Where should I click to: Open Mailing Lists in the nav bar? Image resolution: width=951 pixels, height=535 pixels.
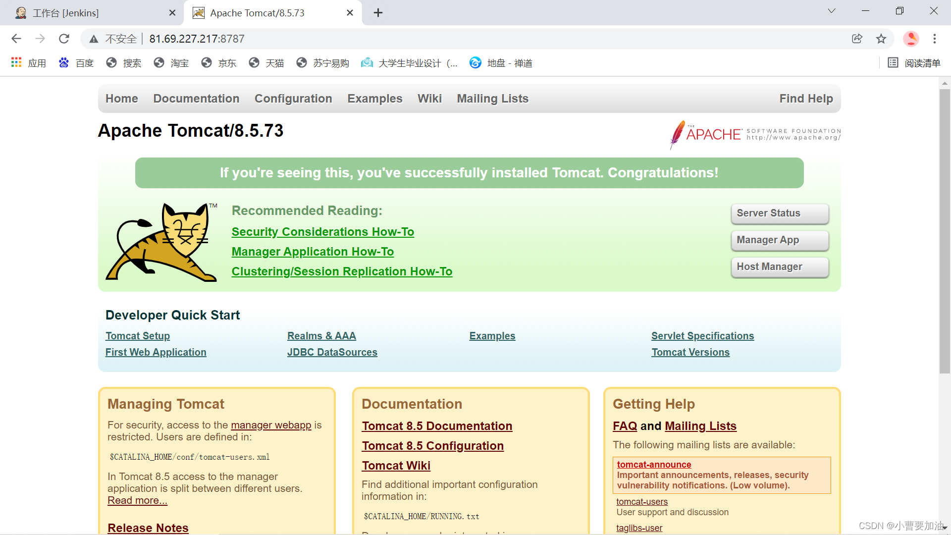(493, 99)
